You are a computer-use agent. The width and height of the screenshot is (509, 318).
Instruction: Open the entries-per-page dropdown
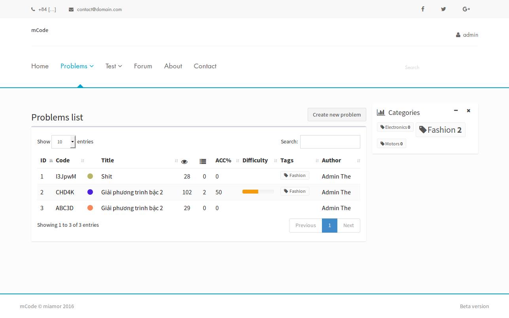[63, 142]
